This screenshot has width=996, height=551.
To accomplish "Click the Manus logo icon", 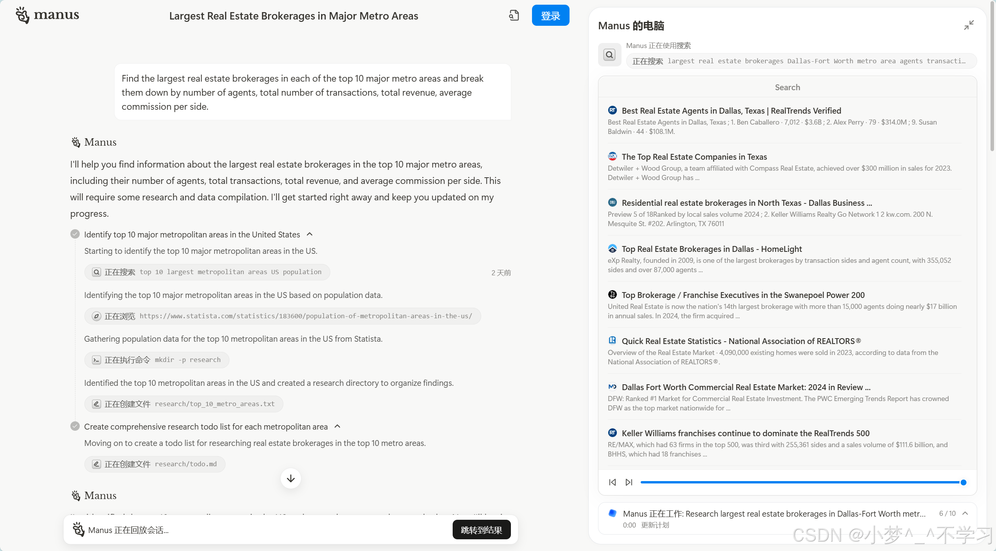I will tap(23, 15).
